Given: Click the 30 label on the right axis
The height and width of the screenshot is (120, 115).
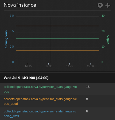Looking at the screenshot, I should click(103, 16).
